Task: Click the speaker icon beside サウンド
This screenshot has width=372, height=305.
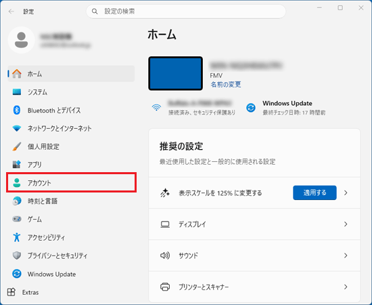Action: (x=165, y=256)
